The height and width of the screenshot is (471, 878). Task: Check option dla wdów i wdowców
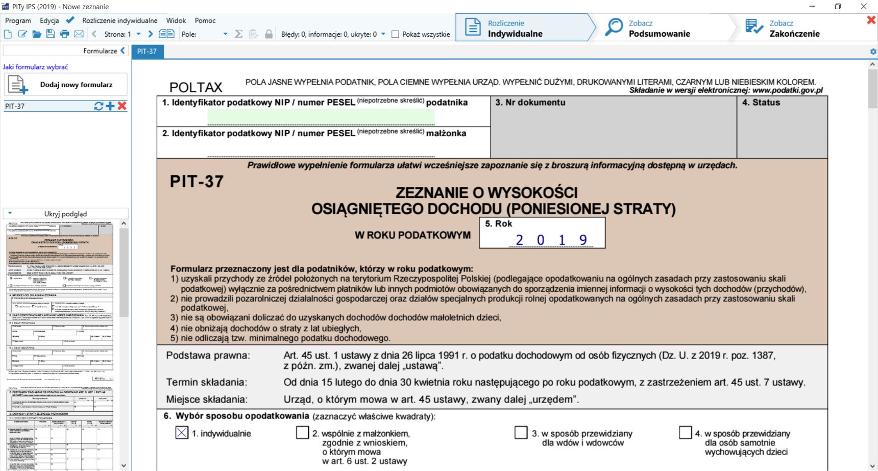pos(521,432)
